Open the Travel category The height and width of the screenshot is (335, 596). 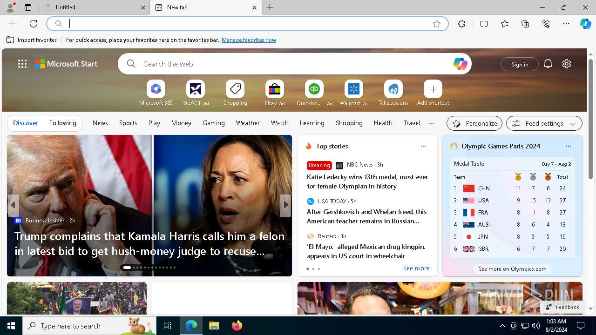coord(412,123)
